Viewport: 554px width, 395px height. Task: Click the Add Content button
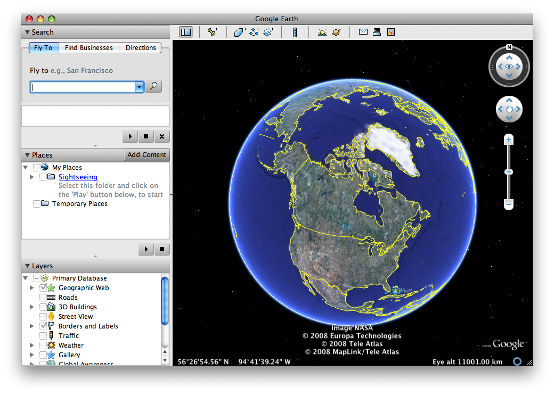147,155
